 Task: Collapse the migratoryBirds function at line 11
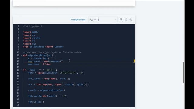[22, 55]
